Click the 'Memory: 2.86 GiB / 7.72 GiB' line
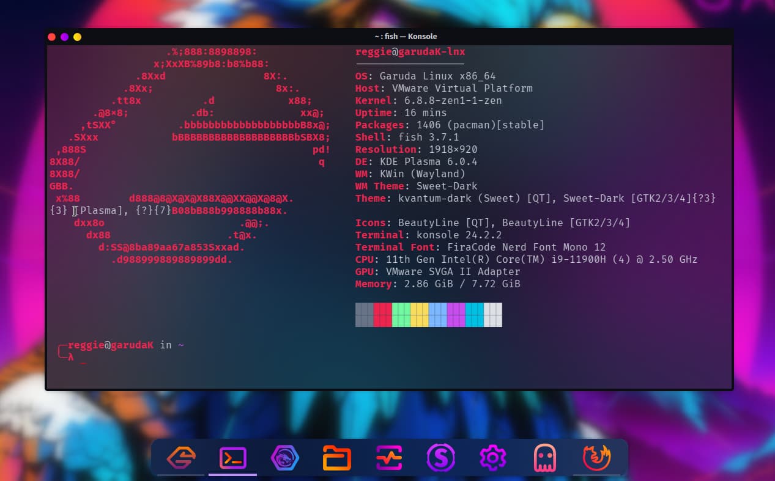Viewport: 775px width, 481px height. point(438,284)
